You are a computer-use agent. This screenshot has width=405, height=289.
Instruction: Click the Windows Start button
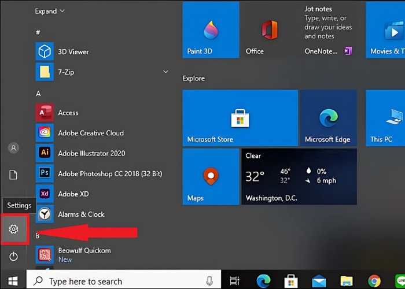[x=12, y=281]
